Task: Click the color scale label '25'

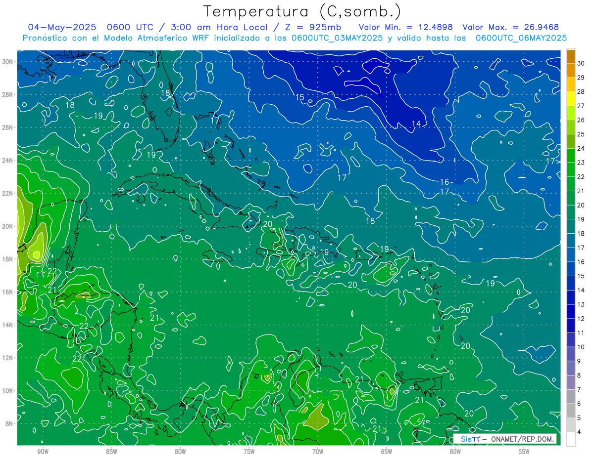Action: (x=581, y=134)
